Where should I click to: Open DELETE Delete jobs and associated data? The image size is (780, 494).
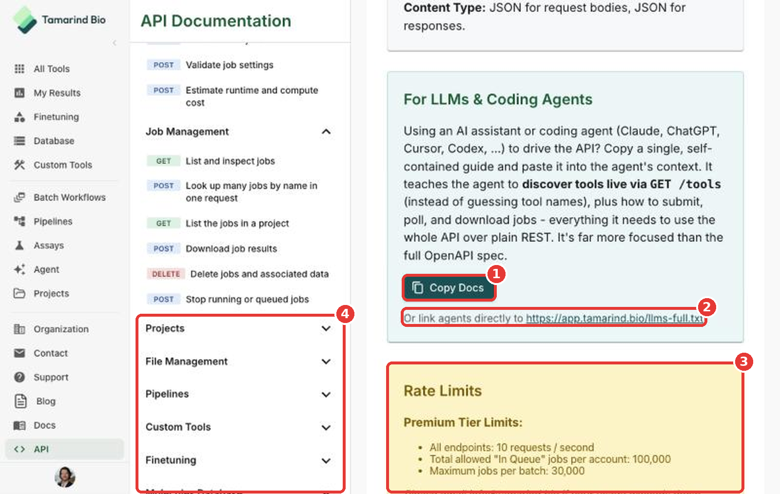point(239,274)
